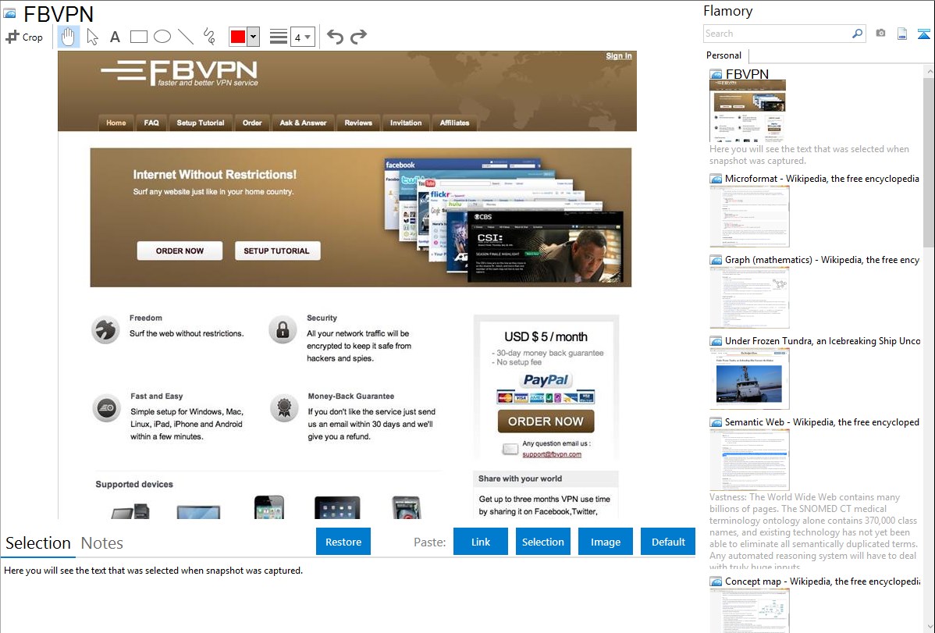The image size is (935, 633).
Task: Choose the freehand drawing tool
Action: pos(209,37)
